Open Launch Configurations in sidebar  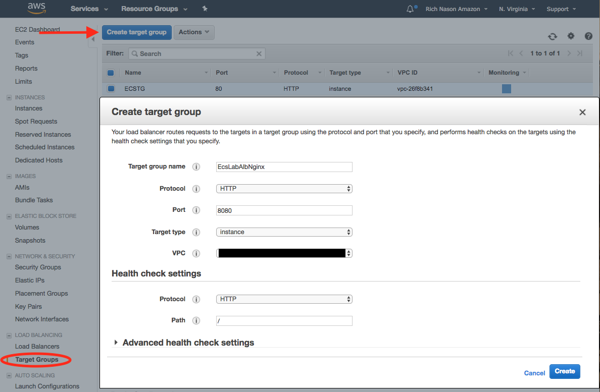coord(47,386)
